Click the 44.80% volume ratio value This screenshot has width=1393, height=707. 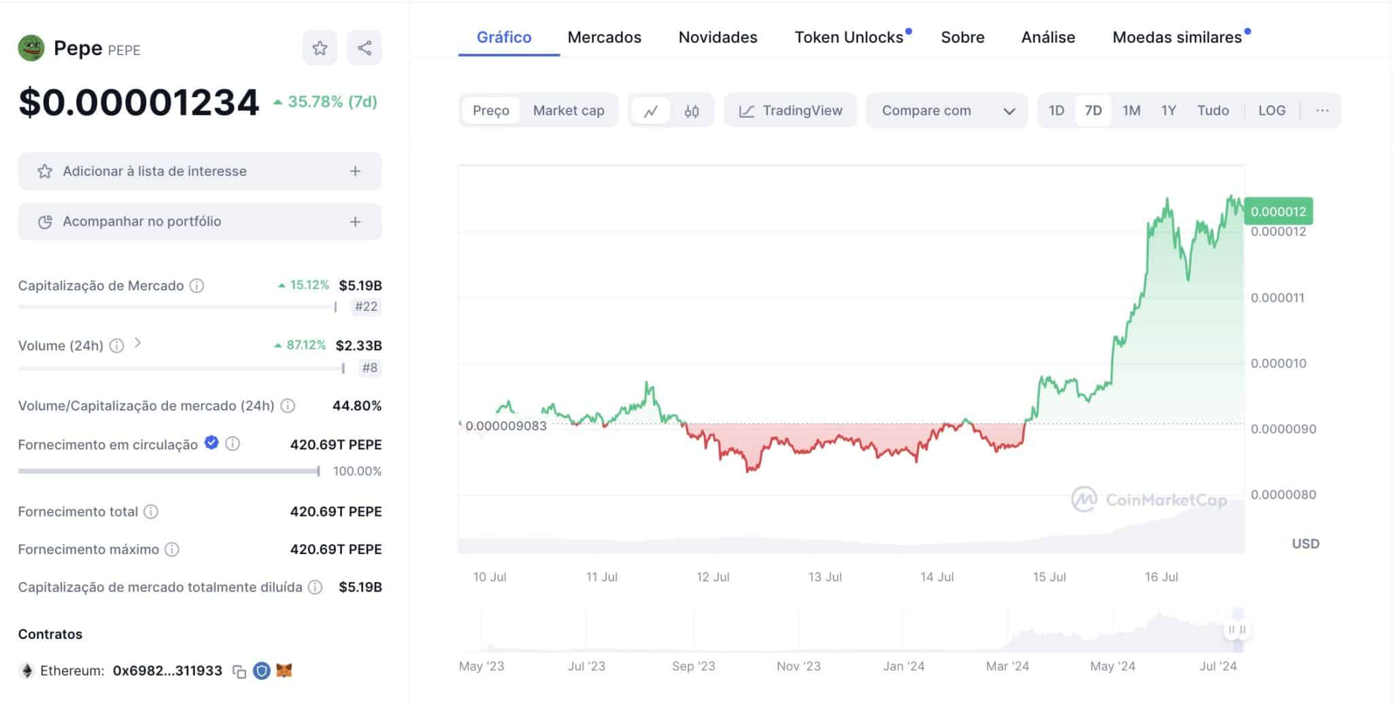click(x=357, y=406)
